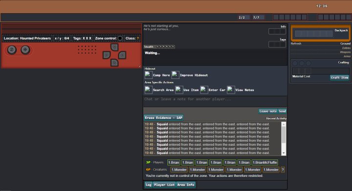The image size is (352, 191).
Task: Click Erase Evidence - 1AP button
Action: (x=163, y=117)
